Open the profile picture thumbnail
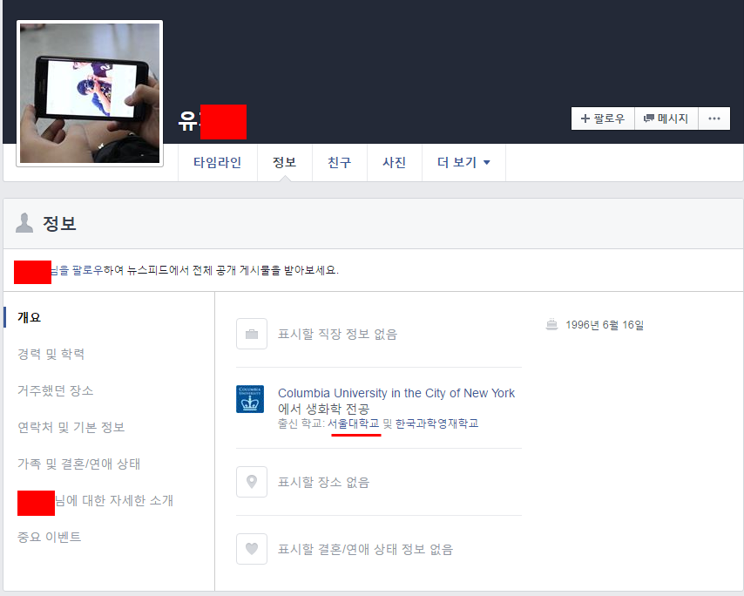This screenshot has width=744, height=596. click(x=90, y=93)
